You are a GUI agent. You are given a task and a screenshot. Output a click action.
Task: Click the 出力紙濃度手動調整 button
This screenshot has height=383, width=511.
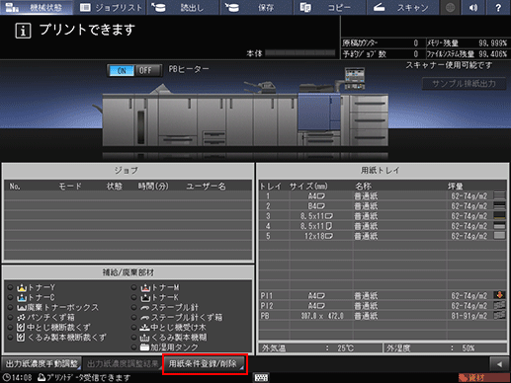(x=42, y=364)
